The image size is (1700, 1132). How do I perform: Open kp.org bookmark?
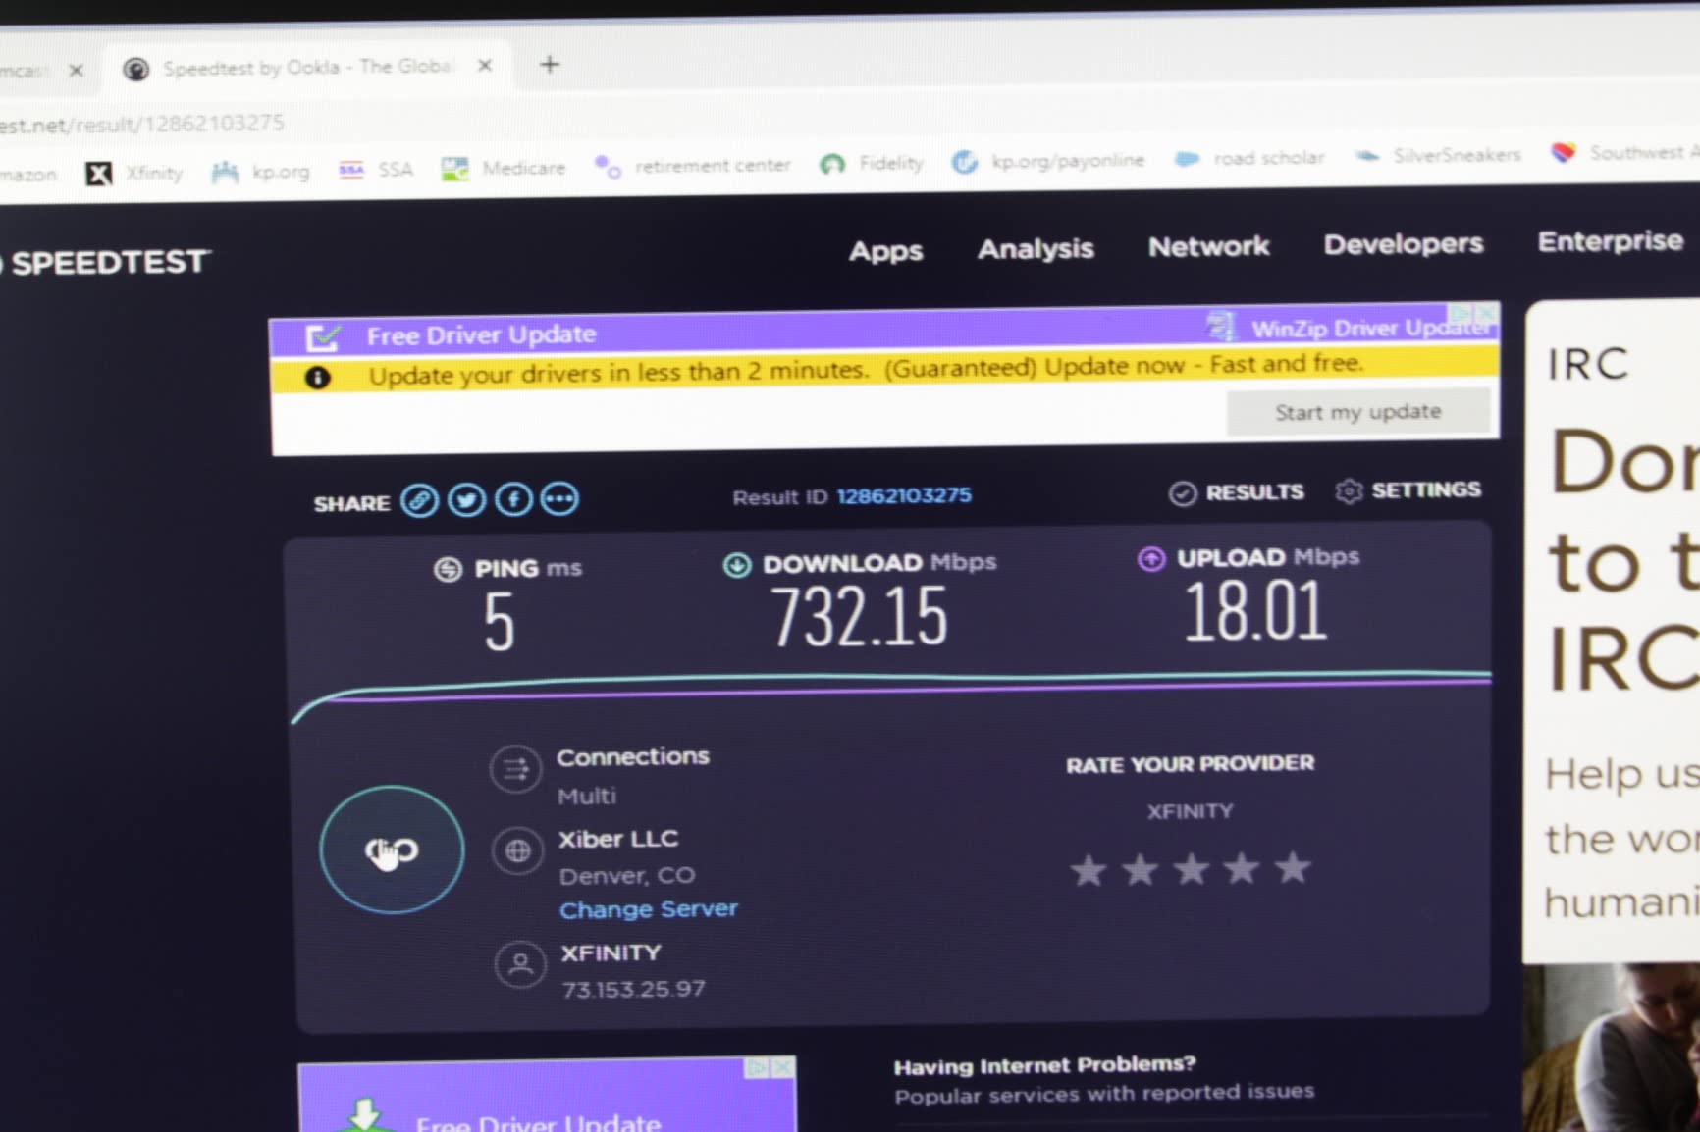261,172
